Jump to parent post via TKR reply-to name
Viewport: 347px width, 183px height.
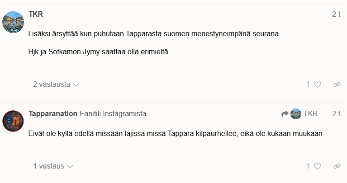pyautogui.click(x=310, y=114)
